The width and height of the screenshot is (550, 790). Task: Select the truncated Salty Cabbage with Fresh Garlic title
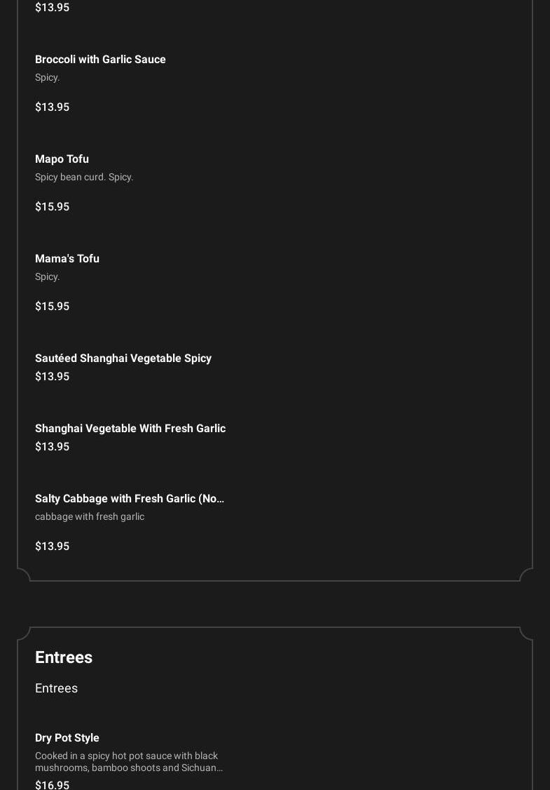tap(130, 499)
